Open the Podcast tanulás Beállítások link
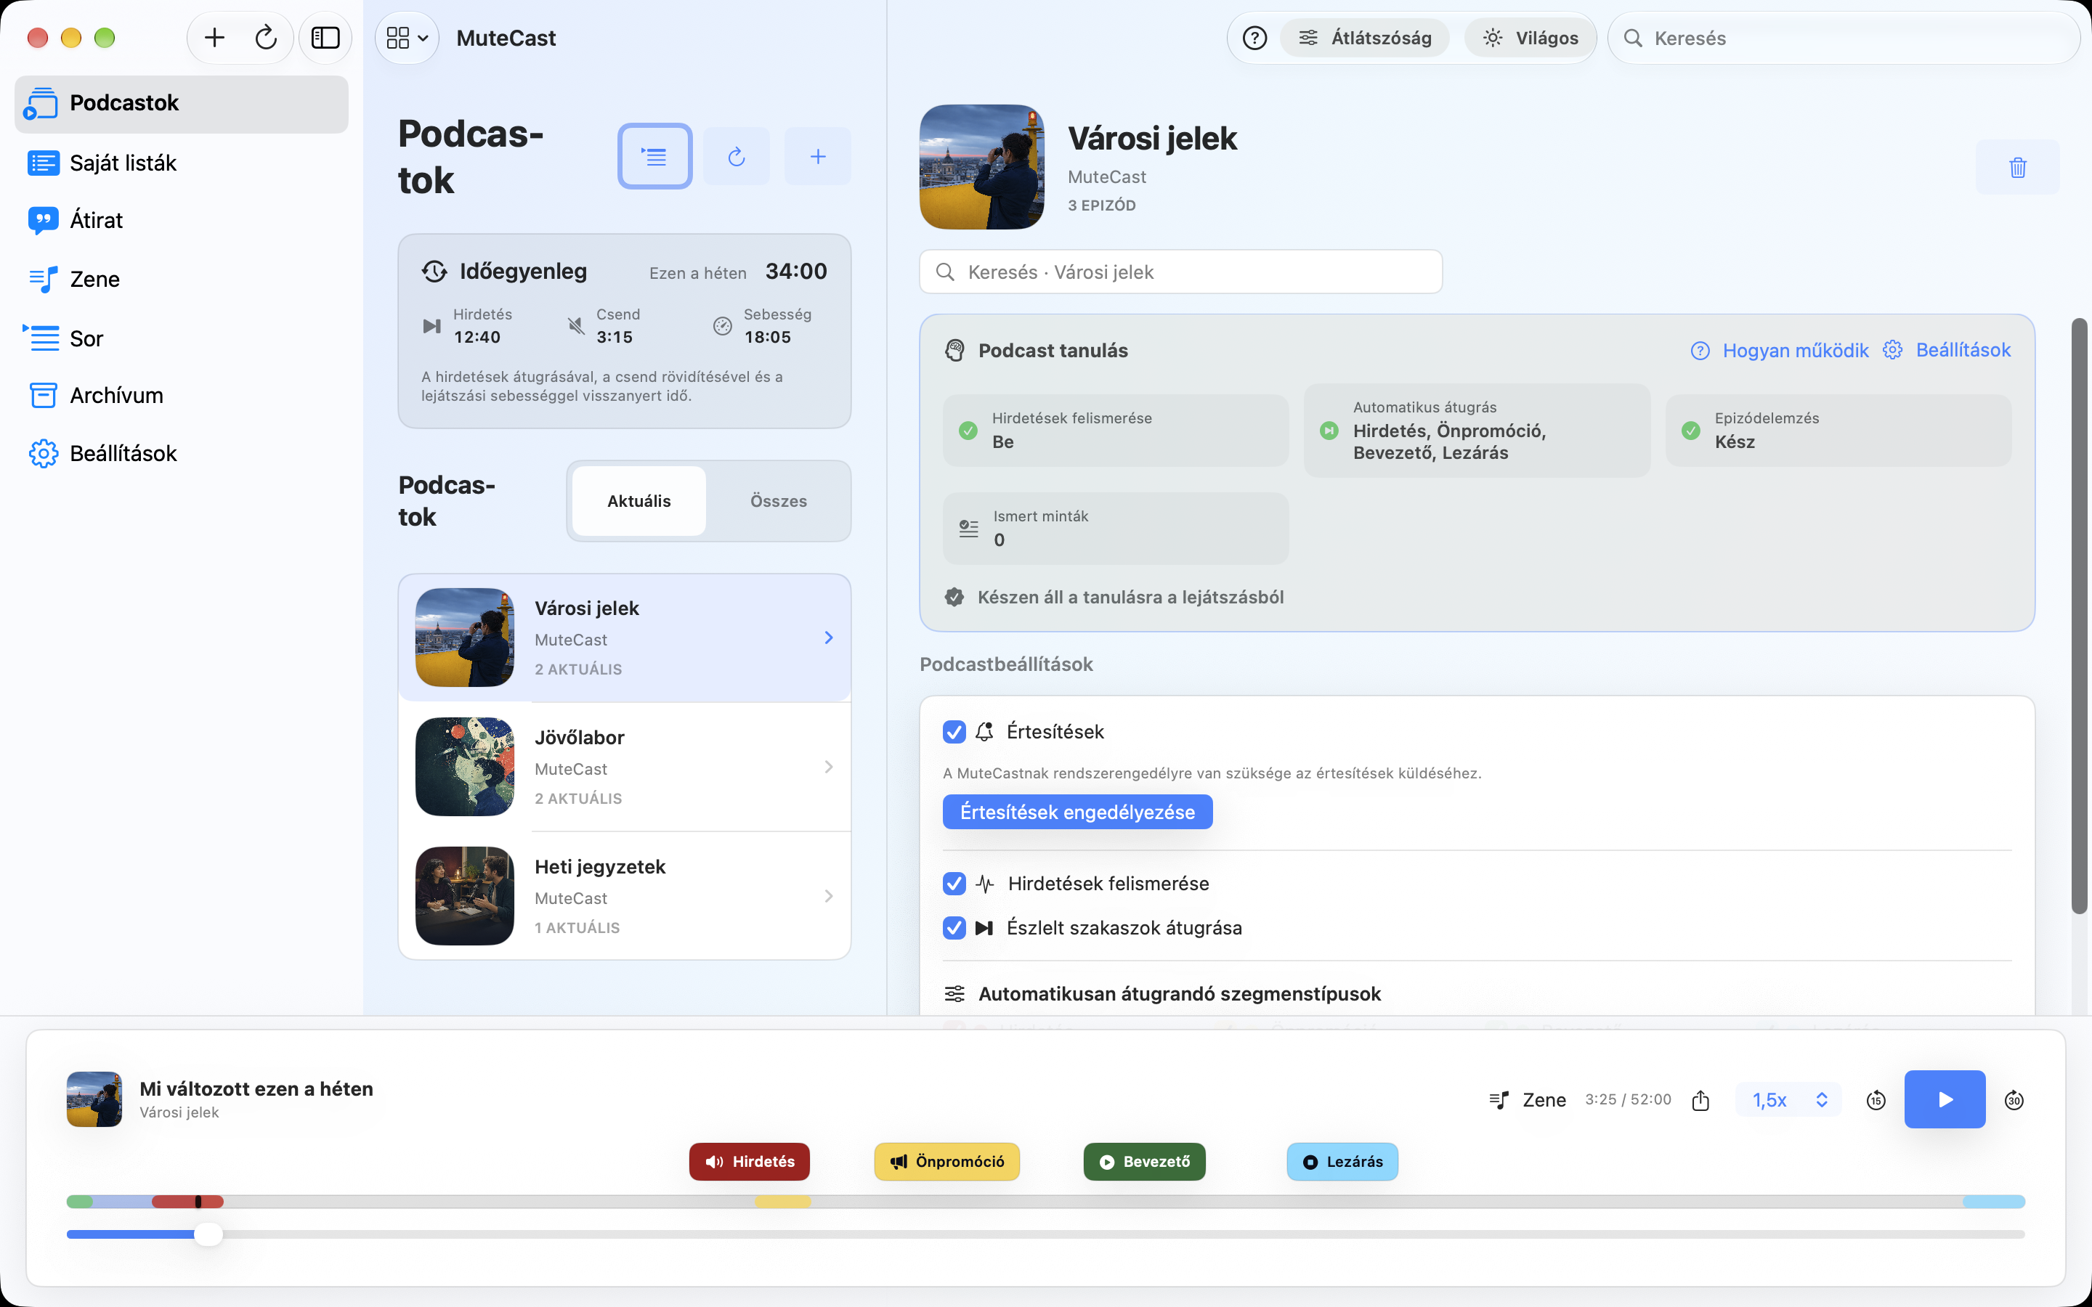Screen dimensions: 2092x1307 point(1947,350)
